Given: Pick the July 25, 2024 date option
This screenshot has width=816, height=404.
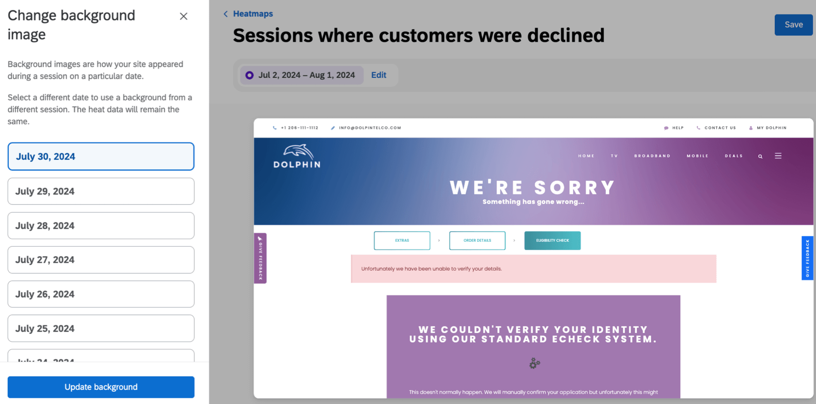Looking at the screenshot, I should click(x=101, y=329).
